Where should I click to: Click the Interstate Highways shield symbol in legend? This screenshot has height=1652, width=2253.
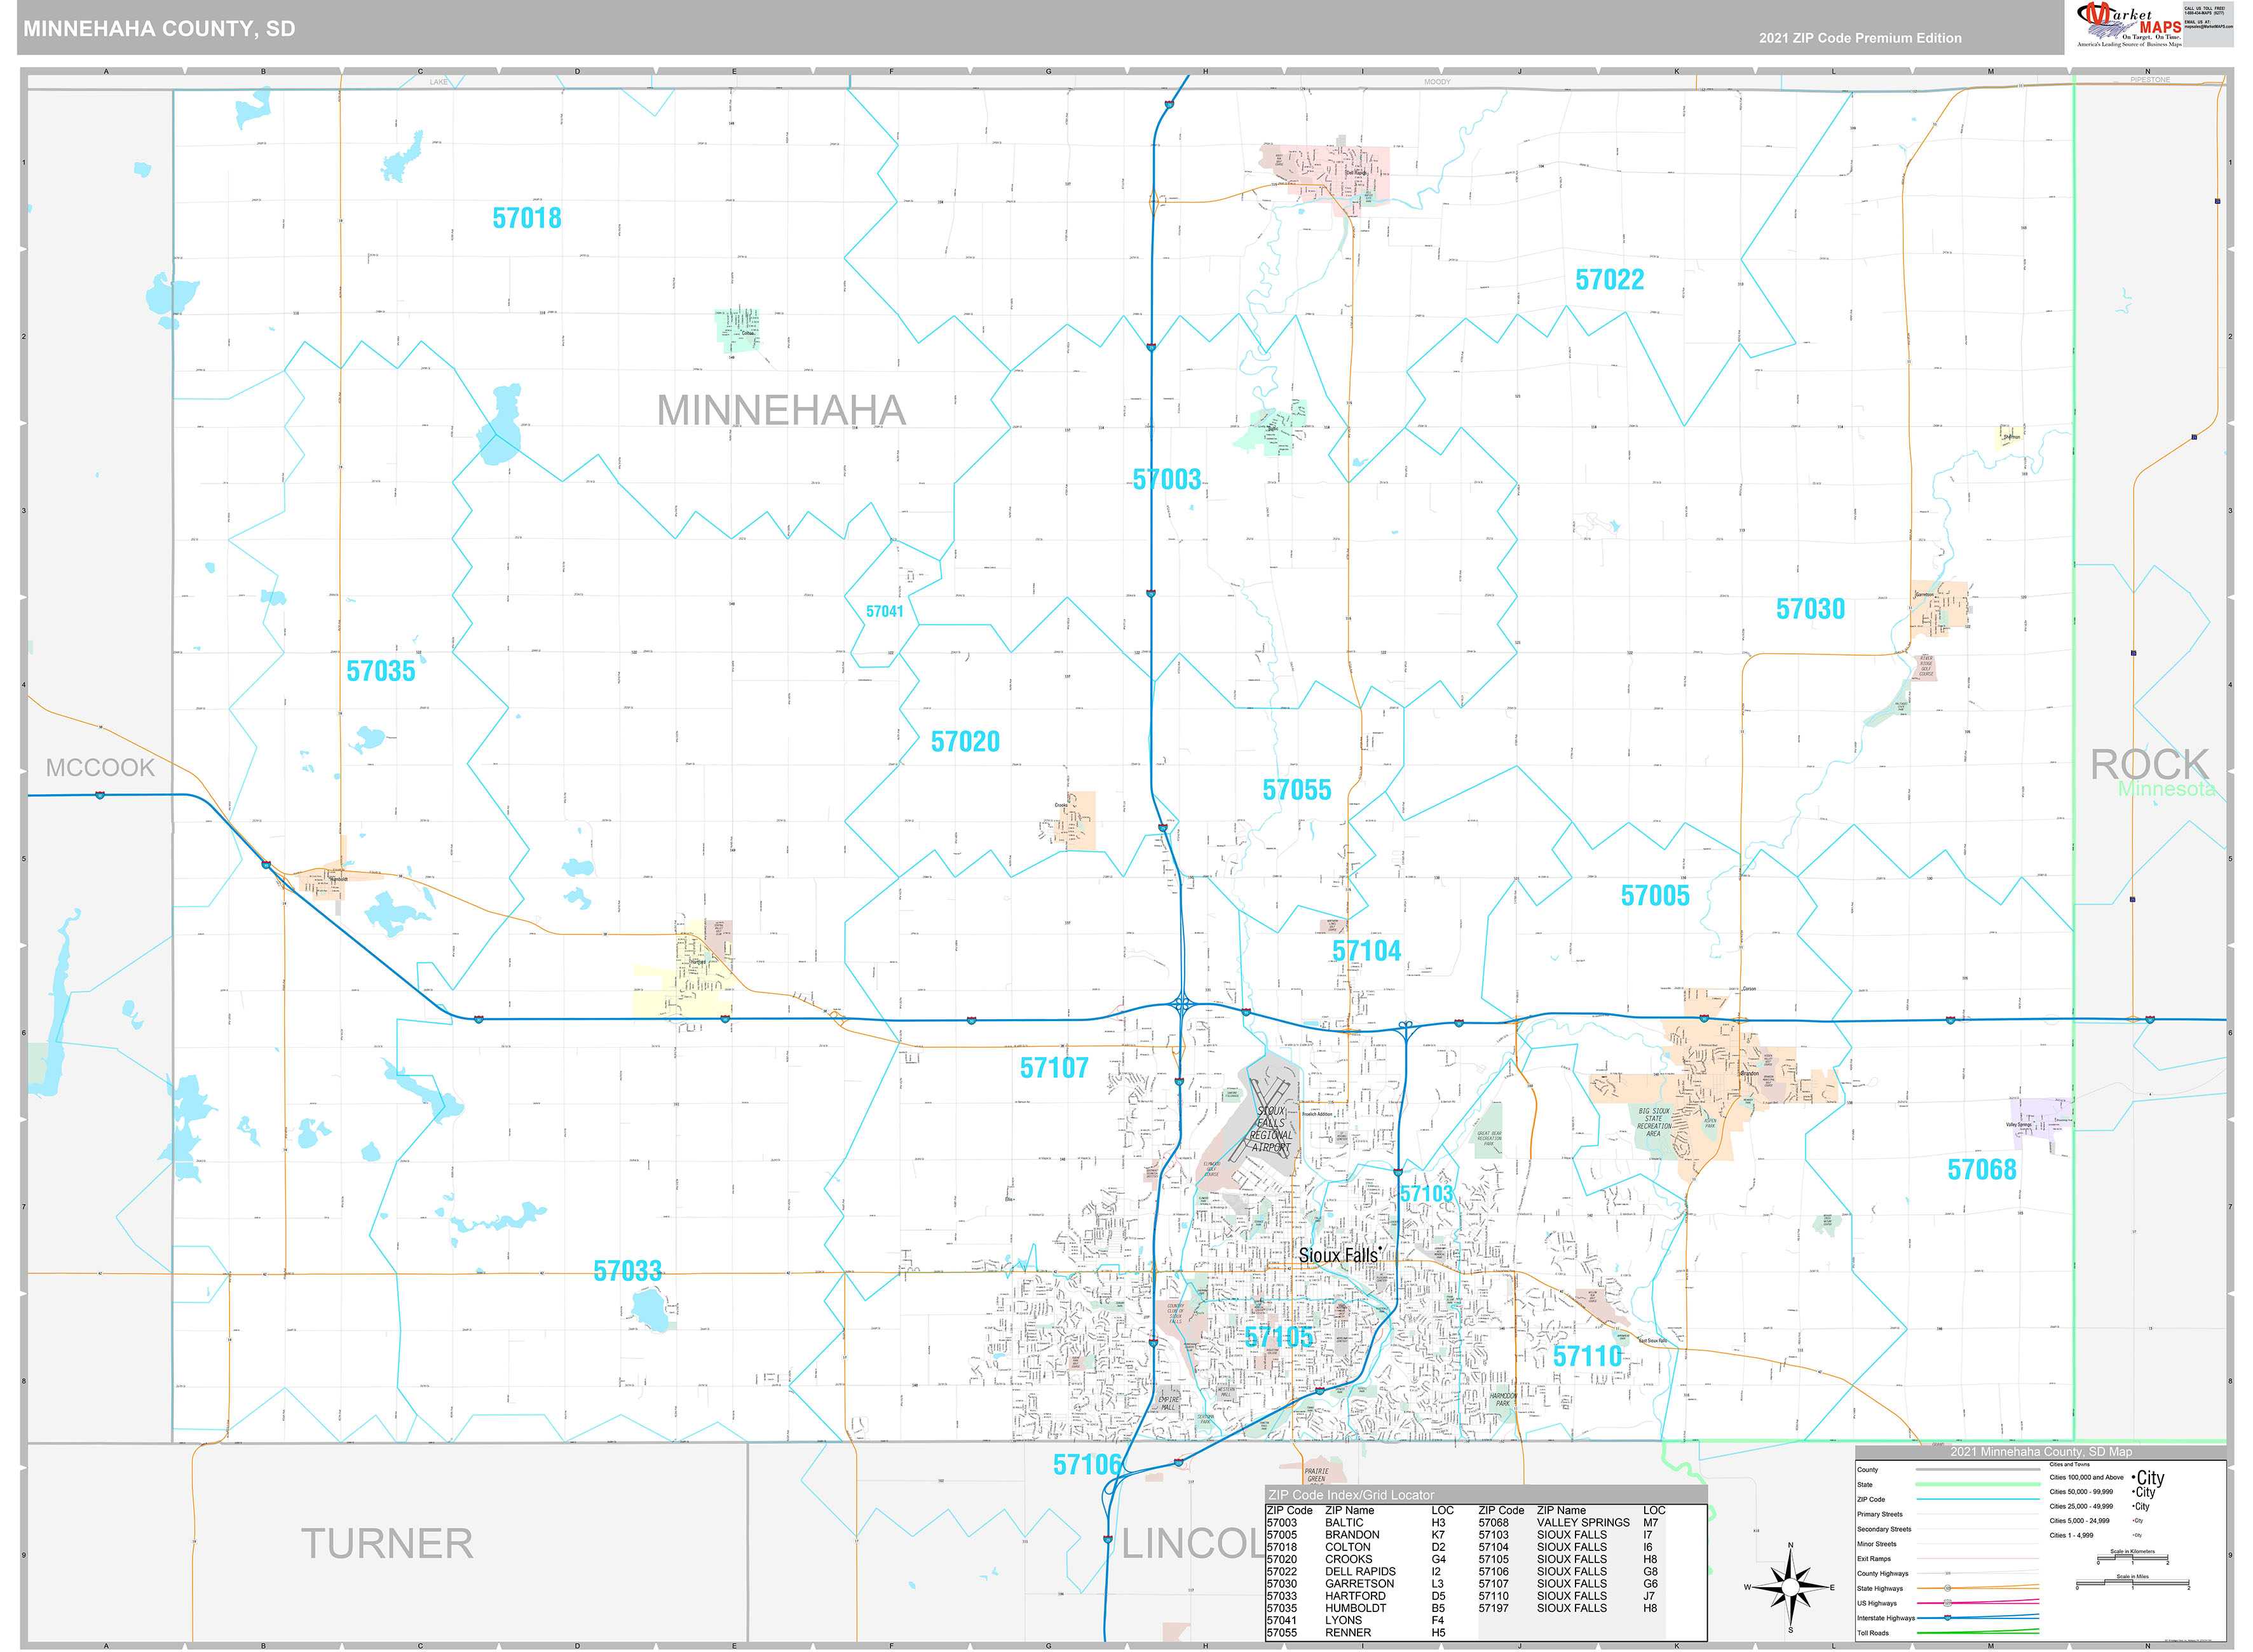(x=1947, y=1618)
